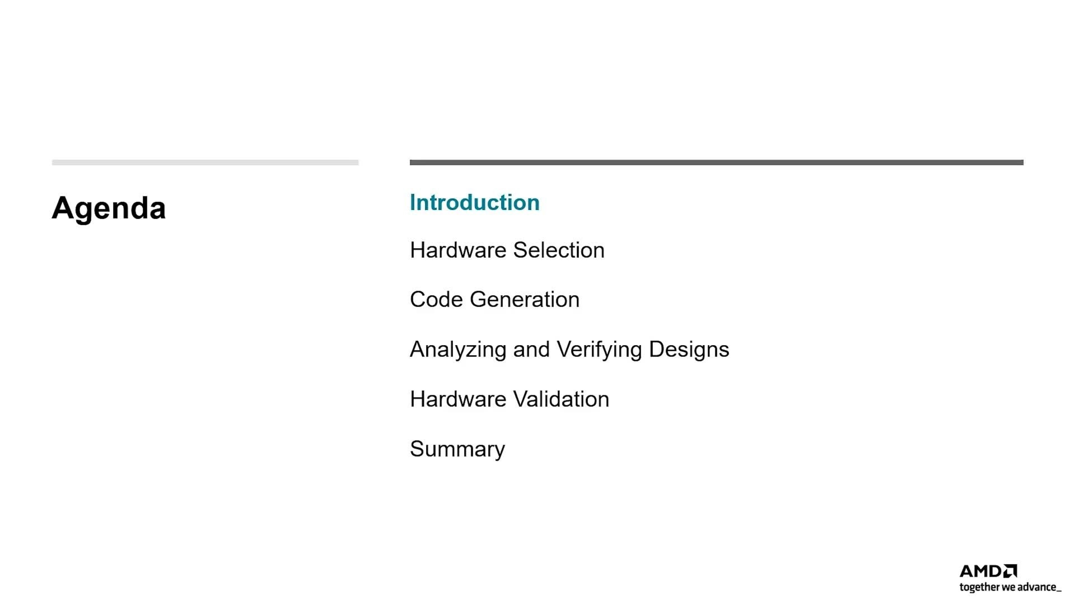Click the word 'Generation' after Code
Screen dimensions: 1075x605
point(525,299)
